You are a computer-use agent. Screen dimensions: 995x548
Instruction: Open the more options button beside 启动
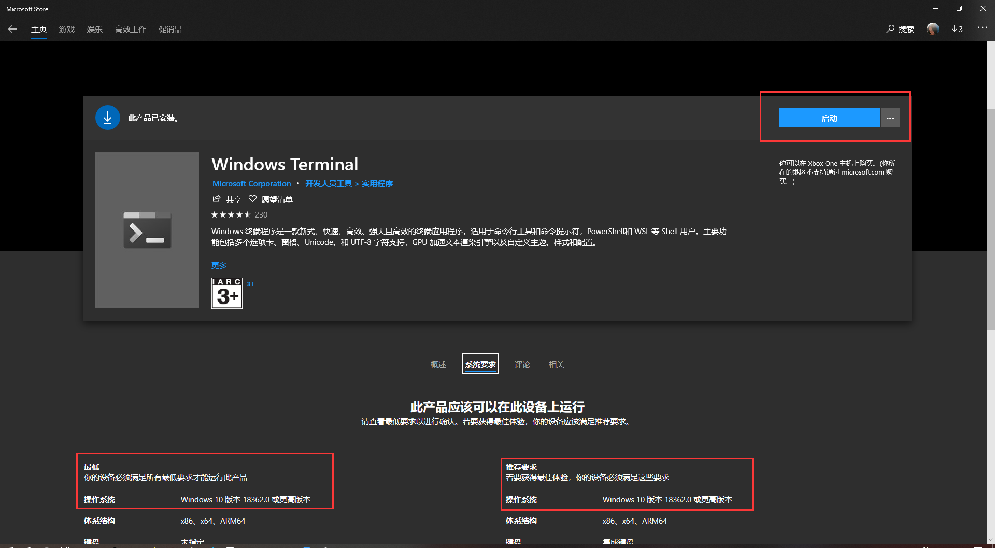pyautogui.click(x=890, y=118)
